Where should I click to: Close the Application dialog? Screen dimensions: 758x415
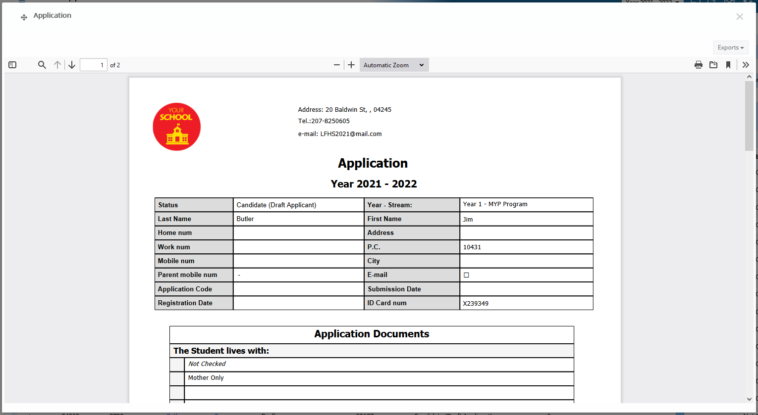(x=740, y=17)
